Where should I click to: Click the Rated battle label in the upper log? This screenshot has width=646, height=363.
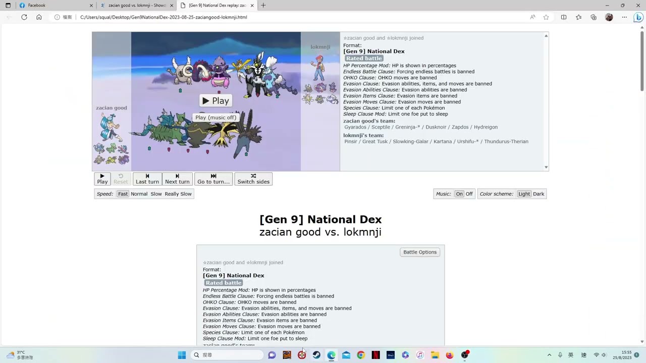[364, 58]
